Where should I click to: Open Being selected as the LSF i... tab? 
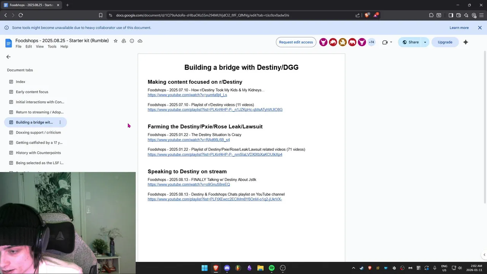tap(35, 163)
